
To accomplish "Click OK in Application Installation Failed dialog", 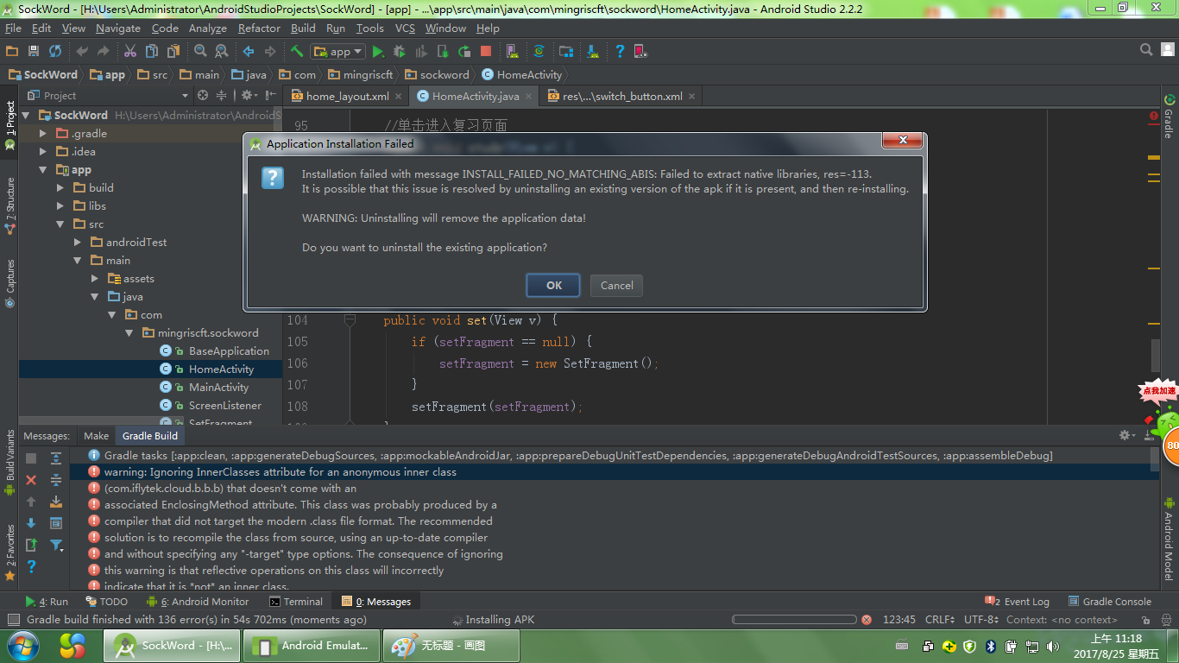I will [x=554, y=286].
